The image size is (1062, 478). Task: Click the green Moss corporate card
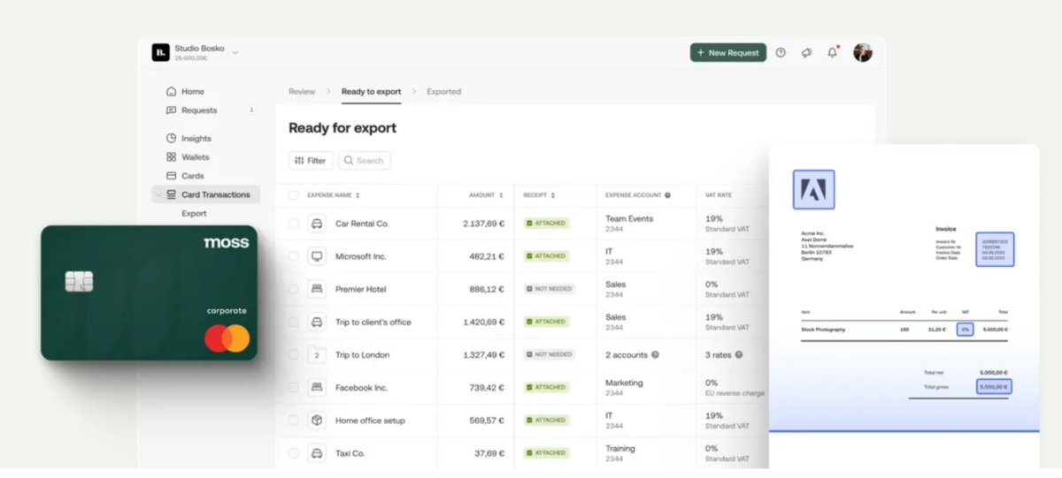149,292
